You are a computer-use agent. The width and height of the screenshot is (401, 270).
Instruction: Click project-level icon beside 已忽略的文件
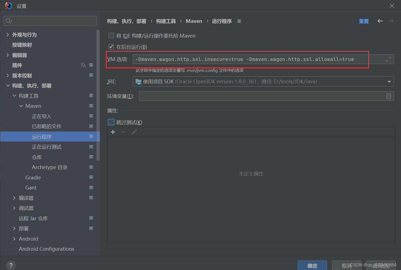point(91,126)
